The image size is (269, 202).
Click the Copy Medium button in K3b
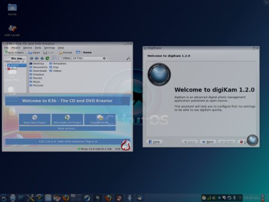pos(100,120)
